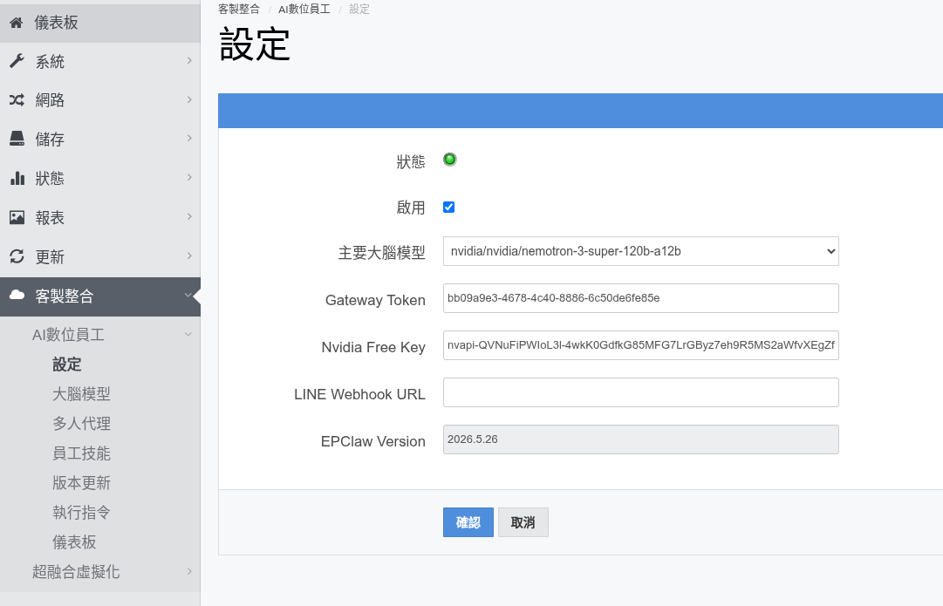Viewport: 943px width, 606px height.
Task: Uncheck the 啟用 checkbox
Action: point(448,207)
